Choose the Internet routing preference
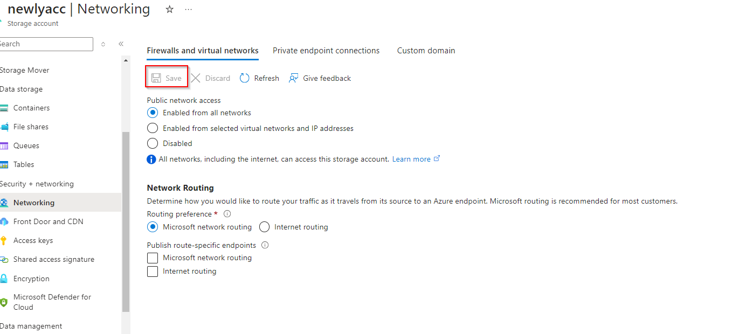The height and width of the screenshot is (334, 739). point(264,227)
